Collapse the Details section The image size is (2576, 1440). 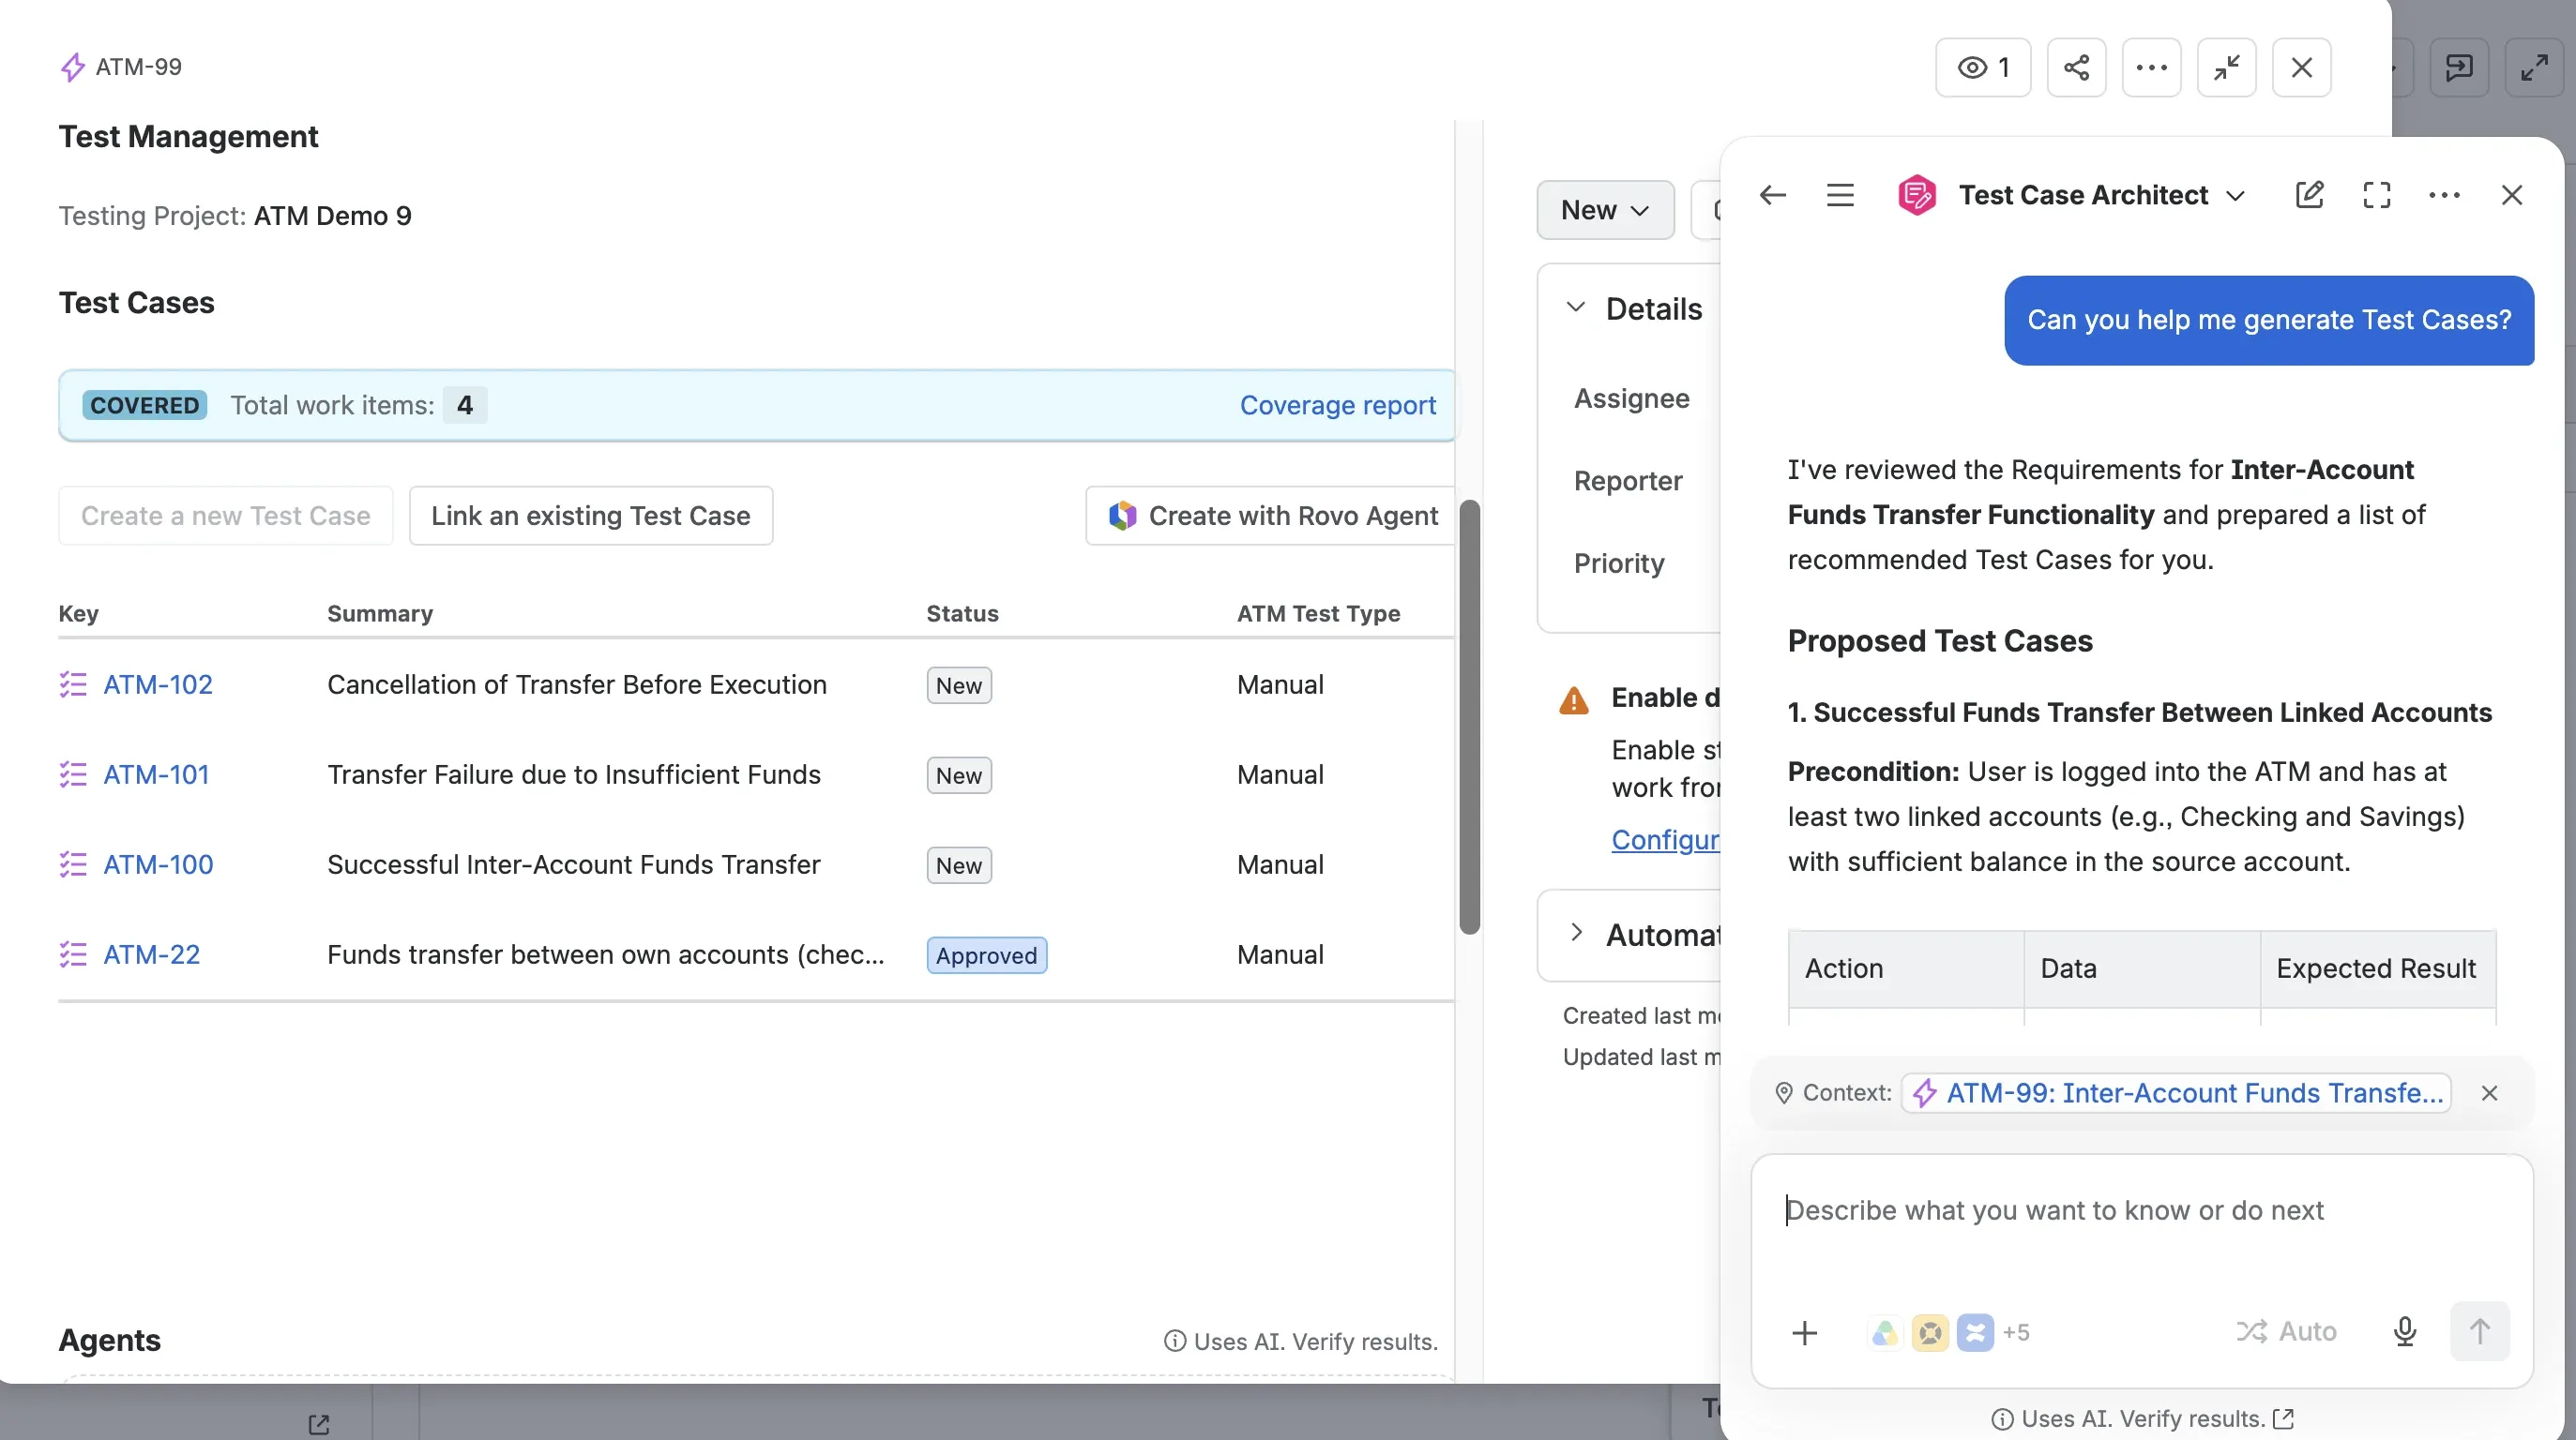click(1576, 307)
